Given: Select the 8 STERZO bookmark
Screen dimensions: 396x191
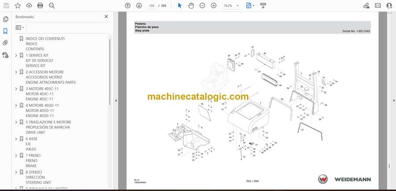Looking at the screenshot, I should click(38, 177).
